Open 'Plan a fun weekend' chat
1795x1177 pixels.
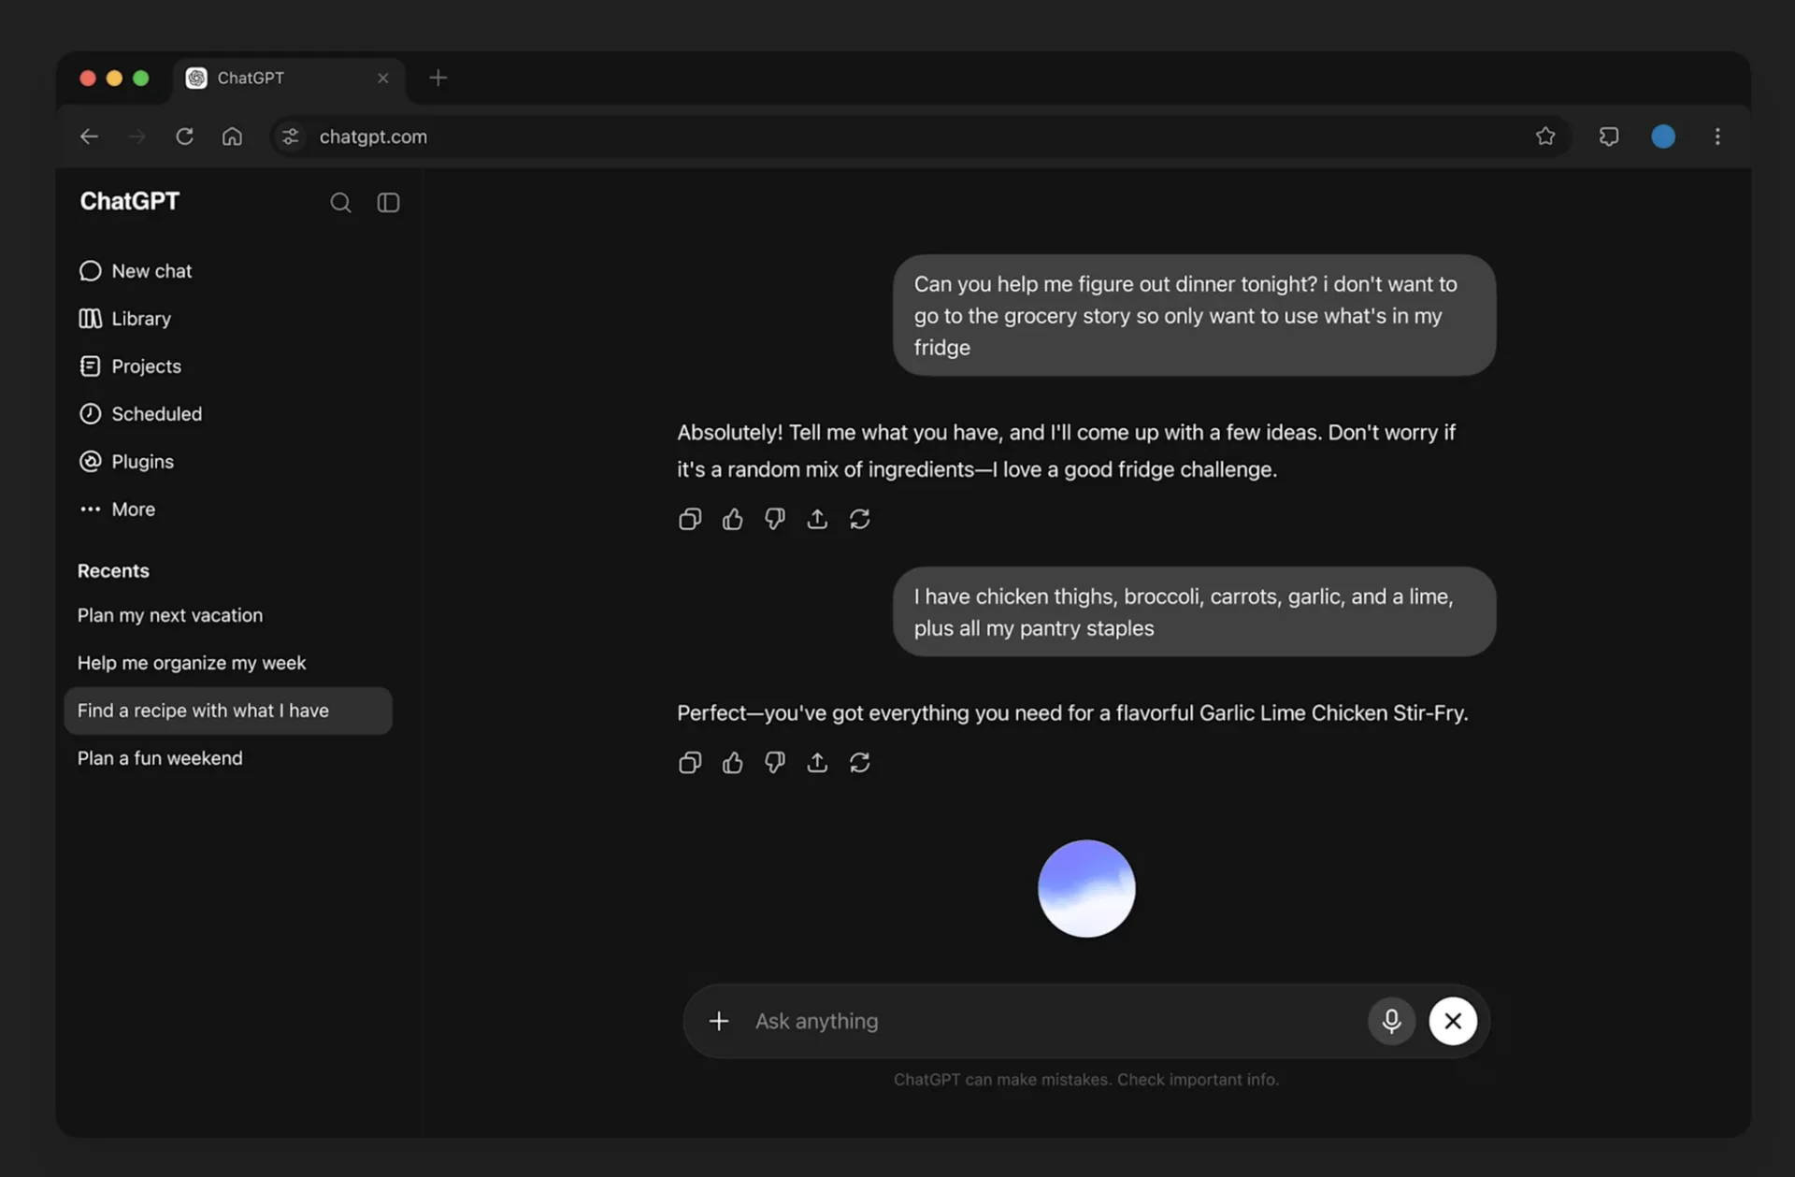pyautogui.click(x=160, y=758)
